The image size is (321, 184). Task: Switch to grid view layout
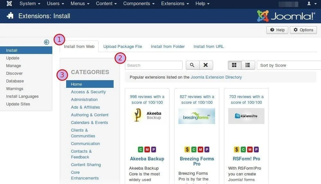tap(234, 65)
